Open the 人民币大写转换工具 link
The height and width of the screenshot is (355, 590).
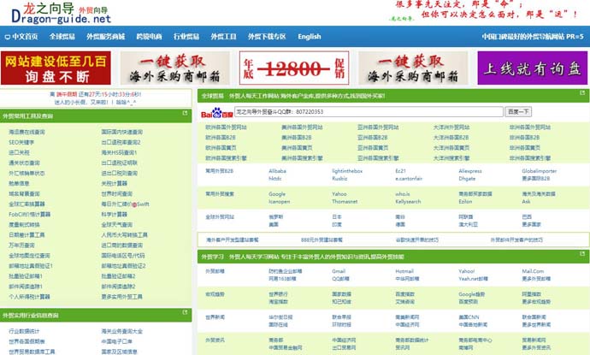pyautogui.click(x=124, y=234)
